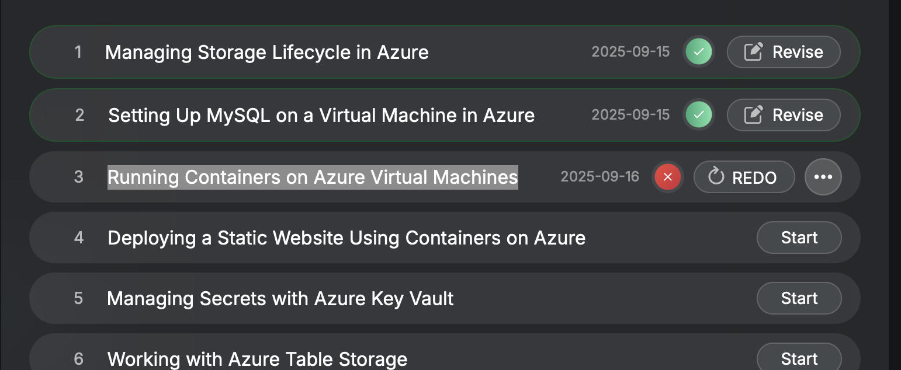Open Setting Up MySQL on Virtual Machine title
The image size is (901, 370).
321,116
